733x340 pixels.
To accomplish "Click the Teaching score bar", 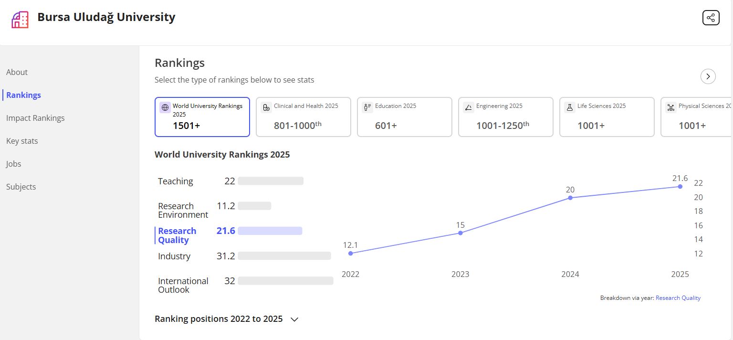I will pyautogui.click(x=271, y=181).
